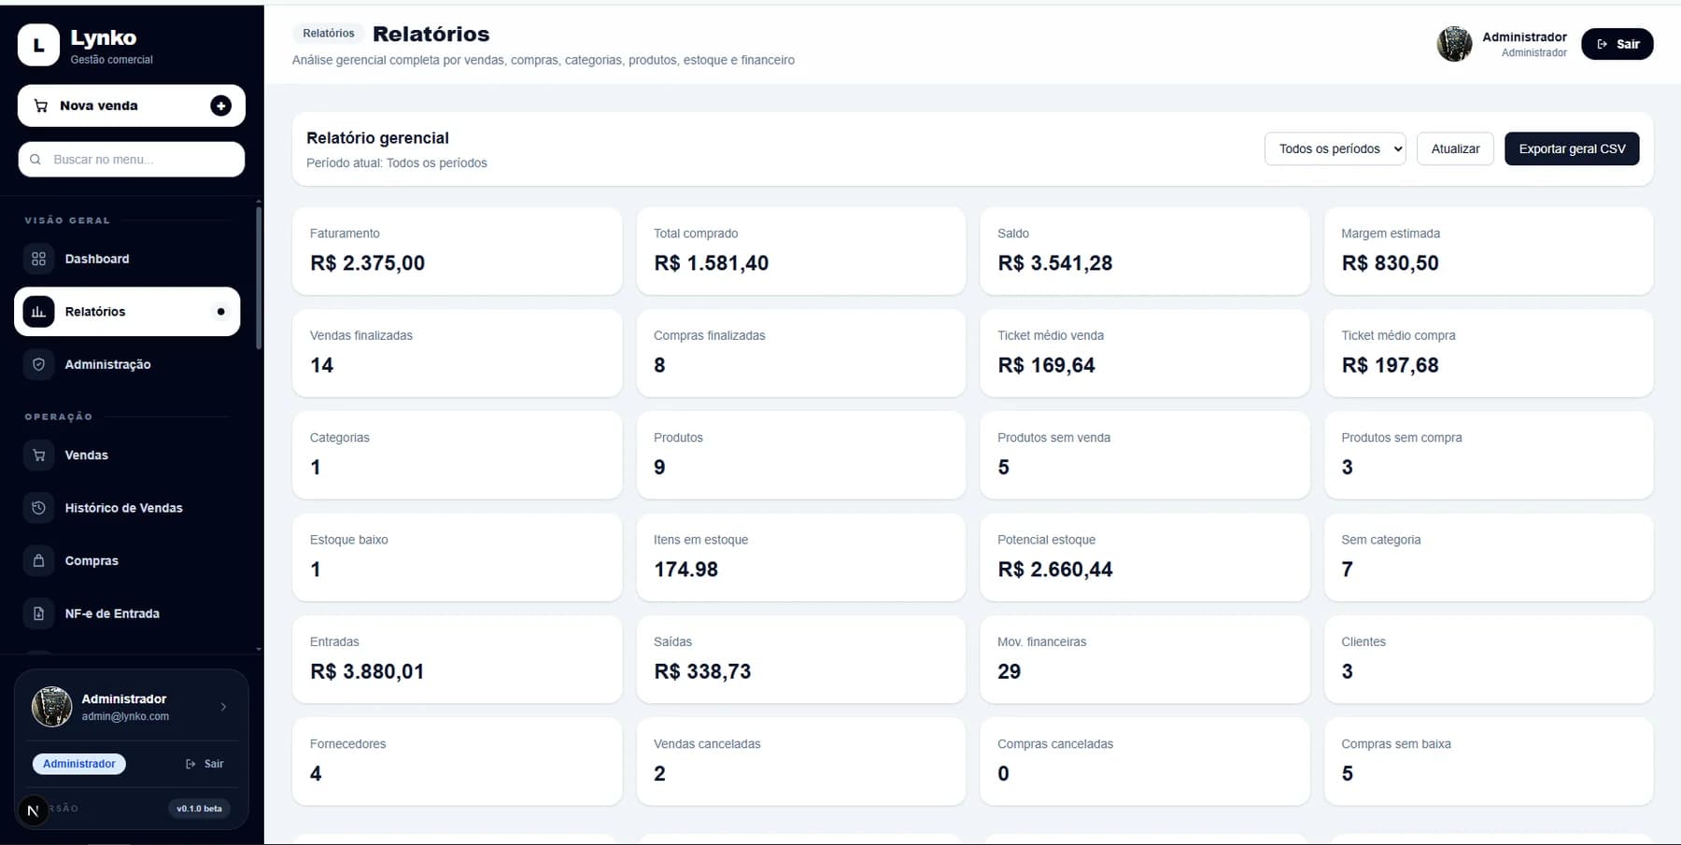This screenshot has height=845, width=1681.
Task: Click the shopping cart icon on Nova venda
Action: (41, 106)
